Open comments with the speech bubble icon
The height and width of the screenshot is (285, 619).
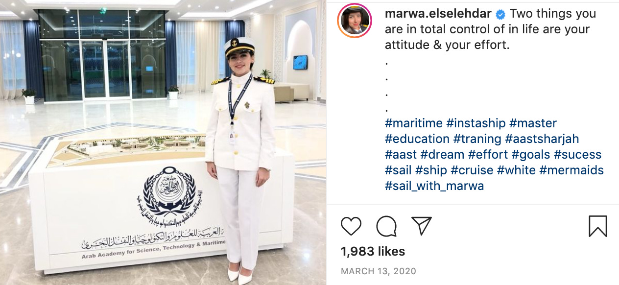tap(386, 226)
